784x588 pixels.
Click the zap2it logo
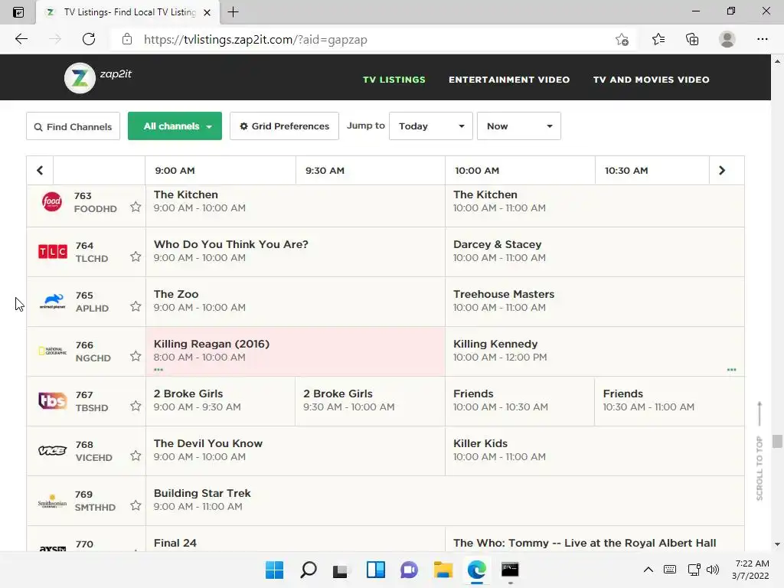(x=98, y=77)
